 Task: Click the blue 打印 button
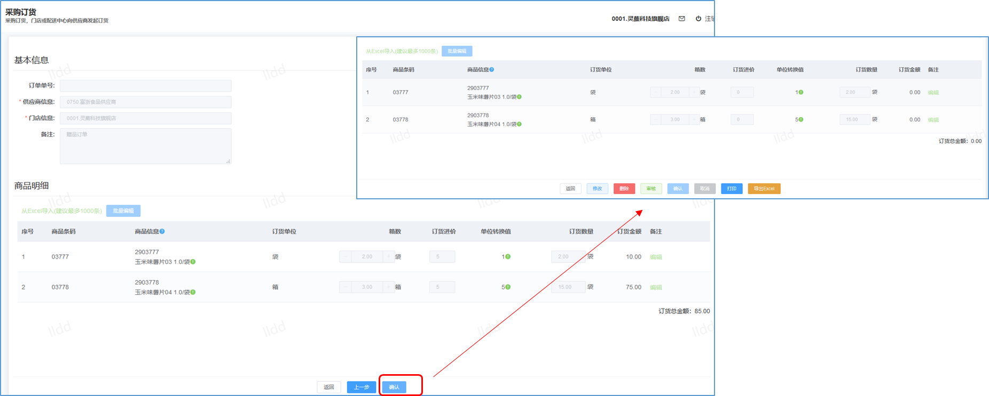[732, 189]
